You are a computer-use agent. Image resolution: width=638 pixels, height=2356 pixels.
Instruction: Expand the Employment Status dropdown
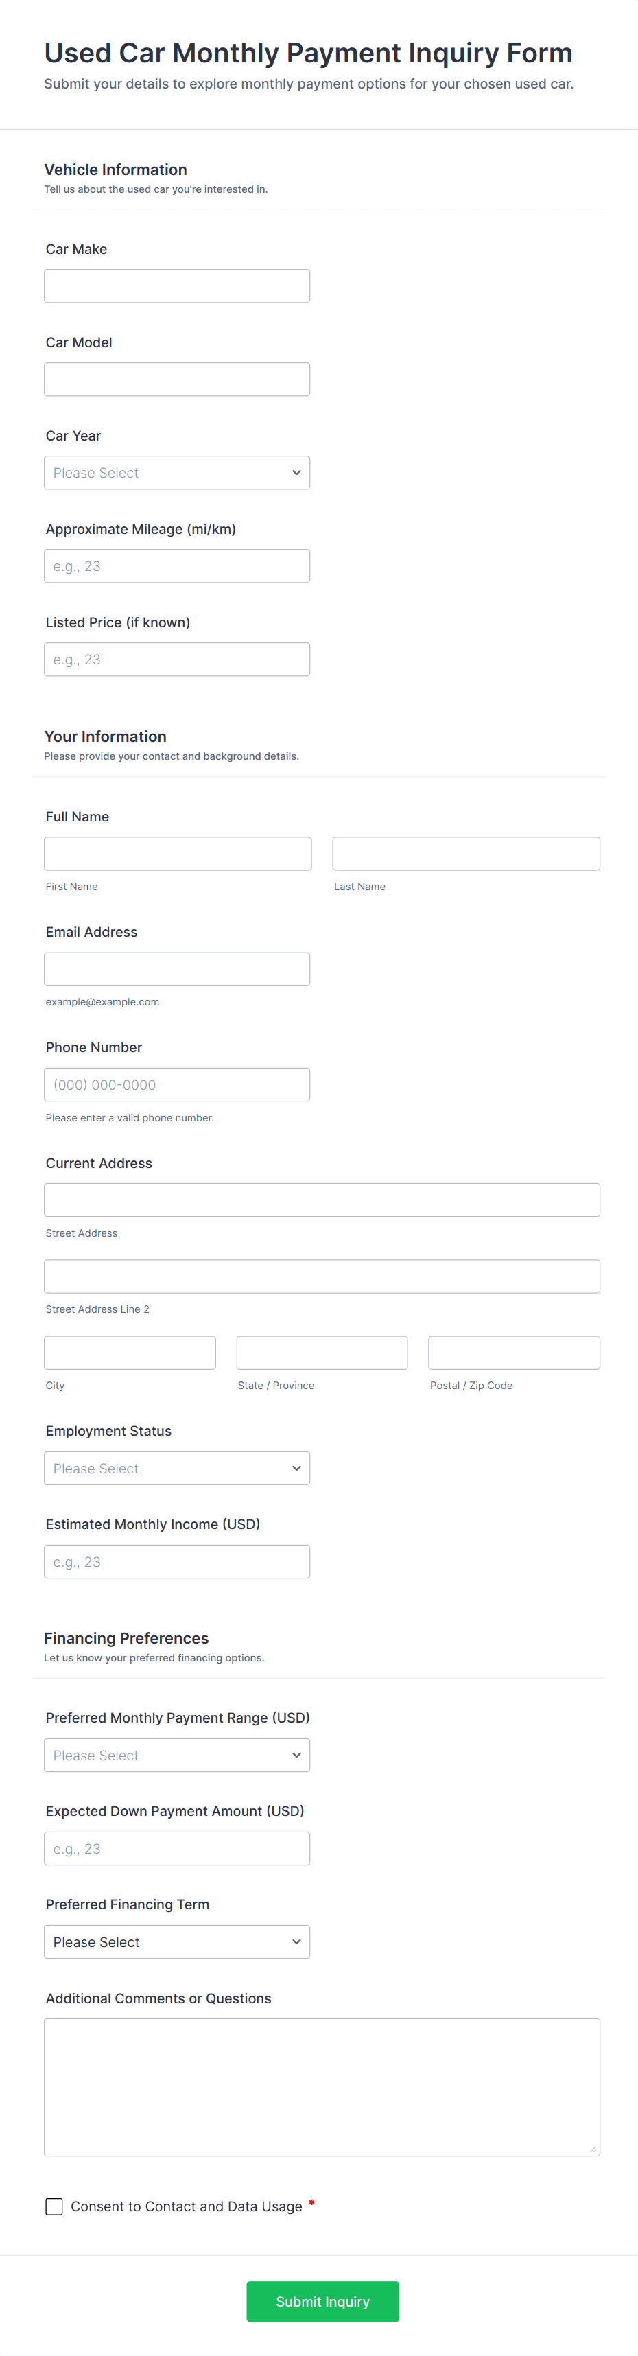point(176,1468)
